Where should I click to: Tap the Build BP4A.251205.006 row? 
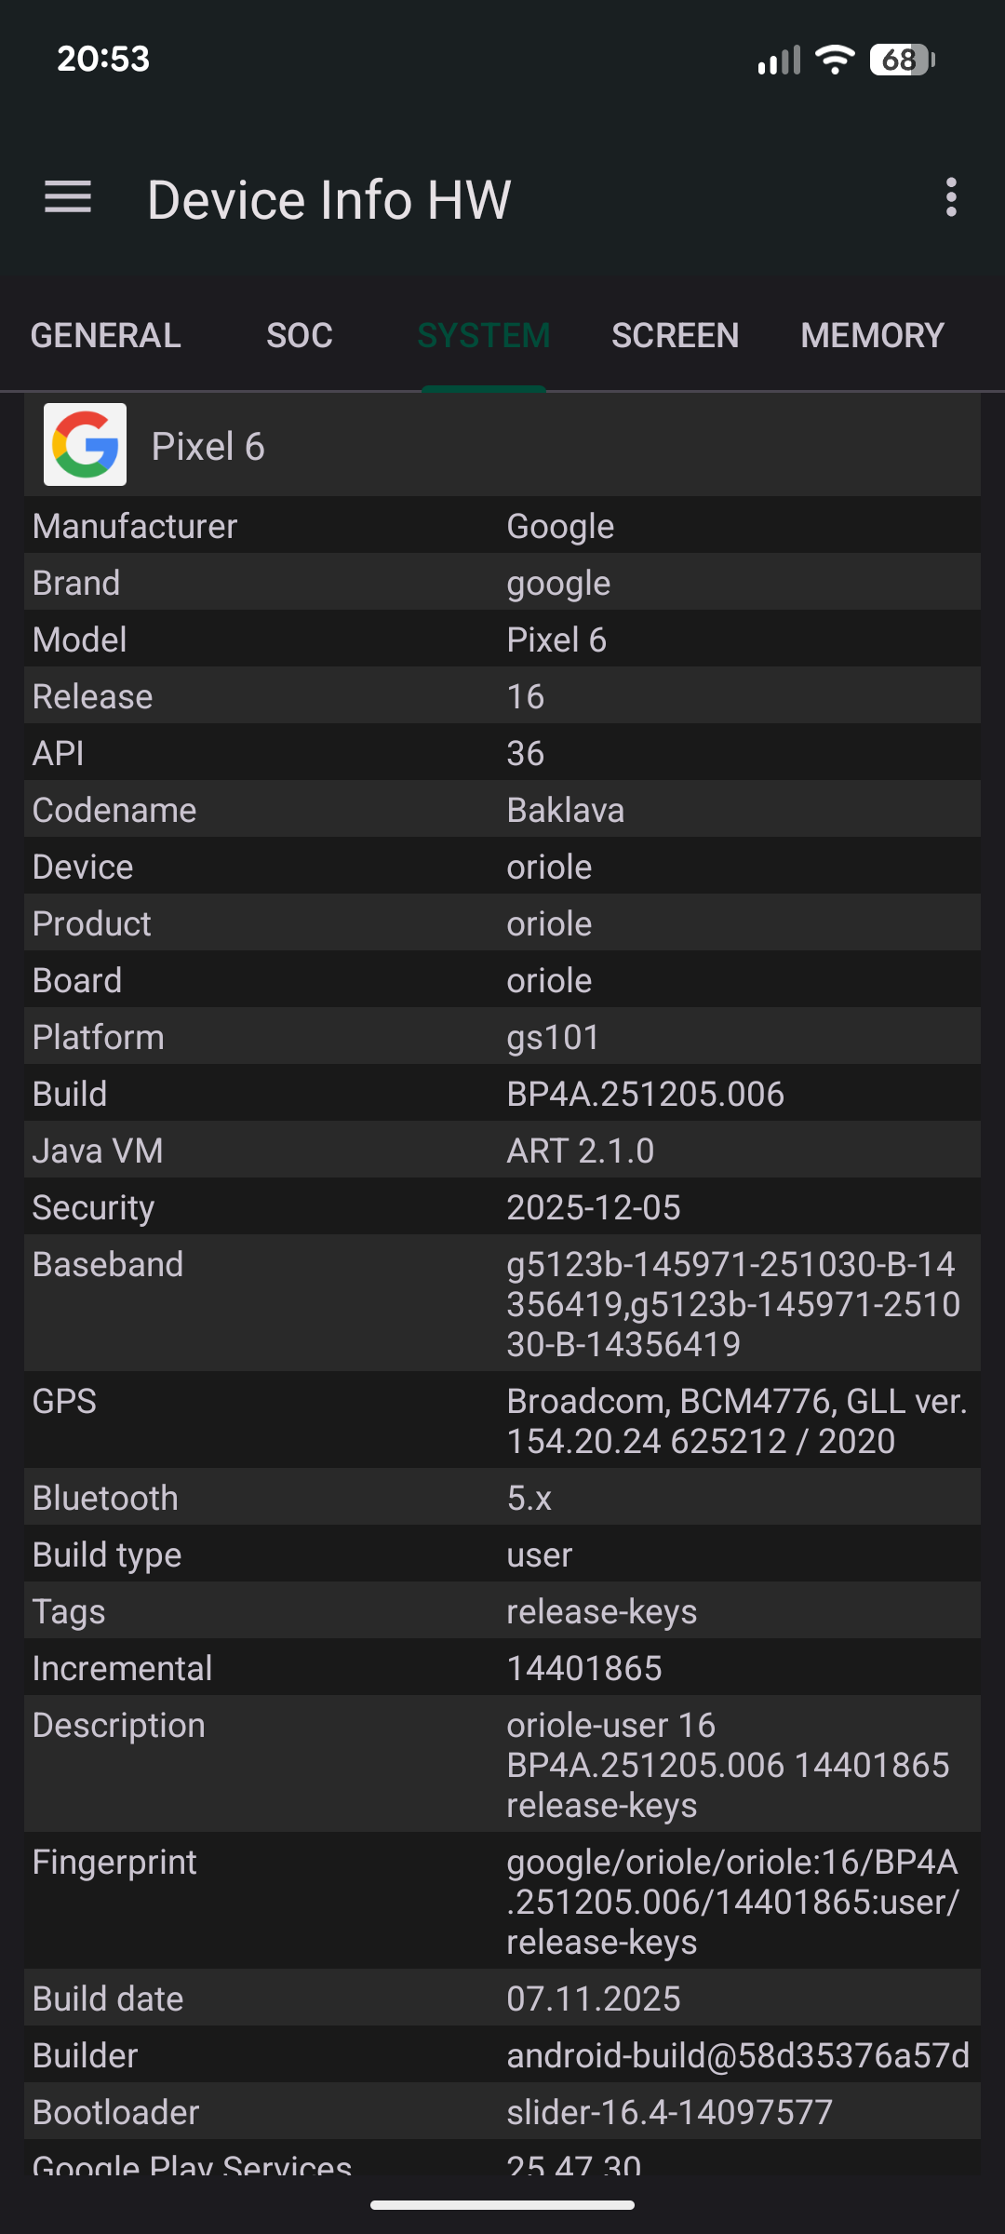(x=502, y=1094)
